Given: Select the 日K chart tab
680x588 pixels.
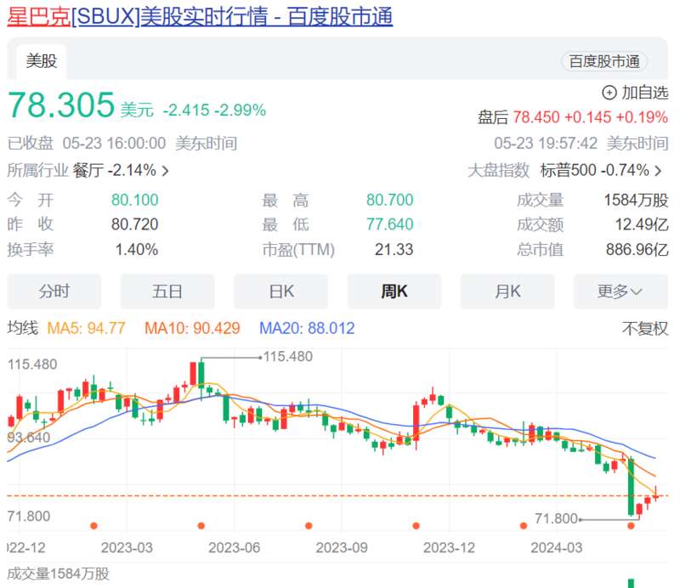Looking at the screenshot, I should coord(281,291).
